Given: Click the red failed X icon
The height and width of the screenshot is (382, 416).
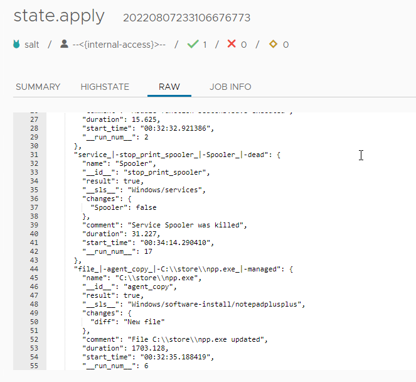Looking at the screenshot, I should [232, 43].
